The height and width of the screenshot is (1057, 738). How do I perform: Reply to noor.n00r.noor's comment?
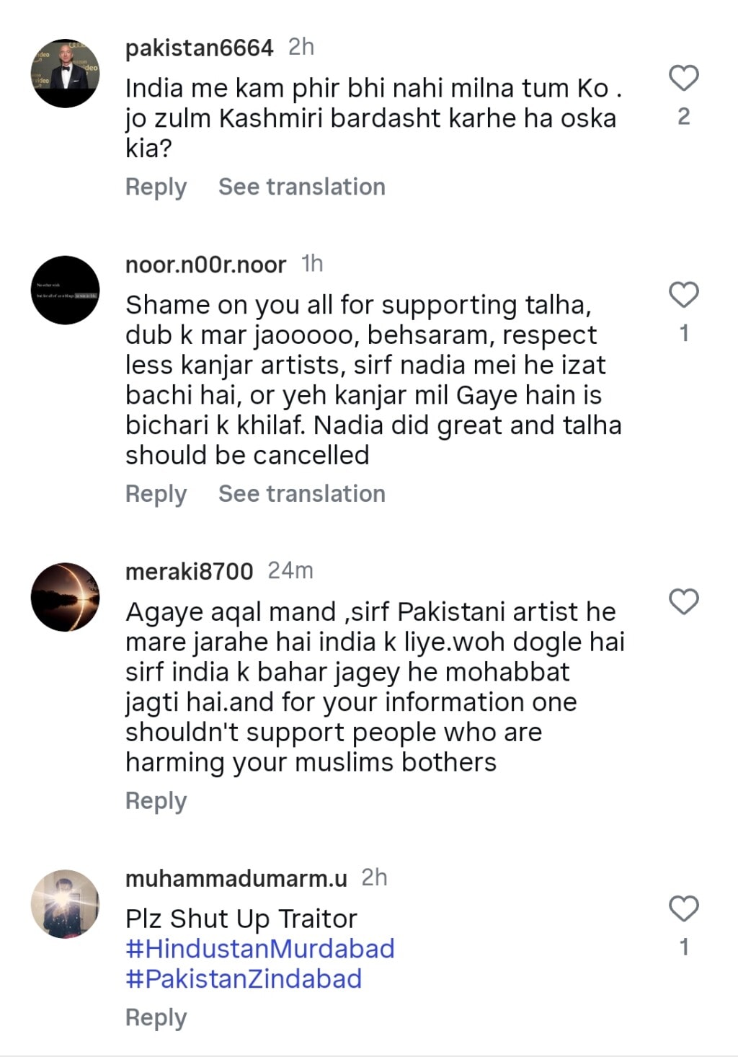pyautogui.click(x=155, y=494)
